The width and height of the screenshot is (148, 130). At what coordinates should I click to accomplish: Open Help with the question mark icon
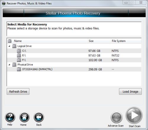tap(10, 118)
